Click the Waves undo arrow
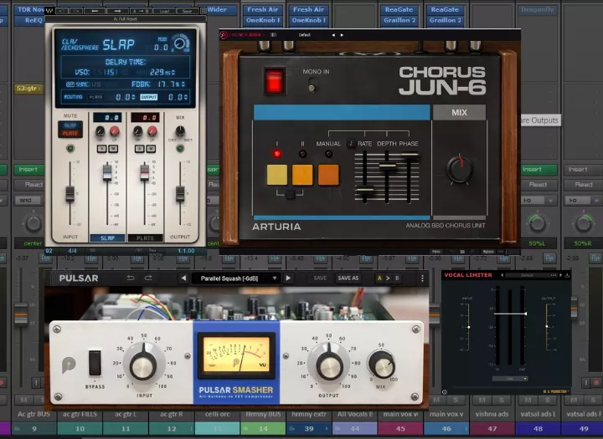The image size is (603, 439). (63, 11)
